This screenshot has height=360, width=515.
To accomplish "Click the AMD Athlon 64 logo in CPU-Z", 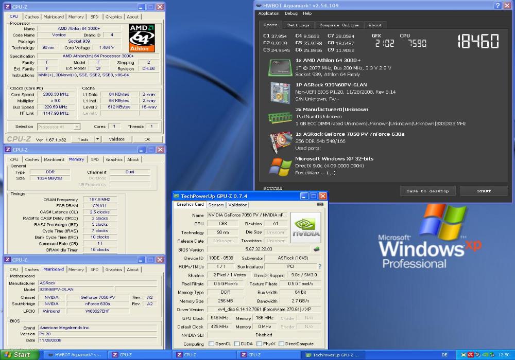I will point(142,38).
